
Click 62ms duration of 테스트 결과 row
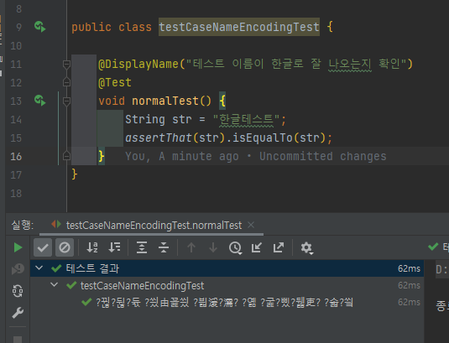pos(409,268)
